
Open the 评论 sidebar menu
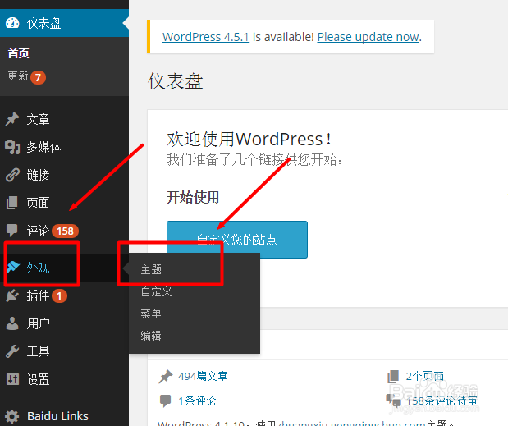pos(64,231)
